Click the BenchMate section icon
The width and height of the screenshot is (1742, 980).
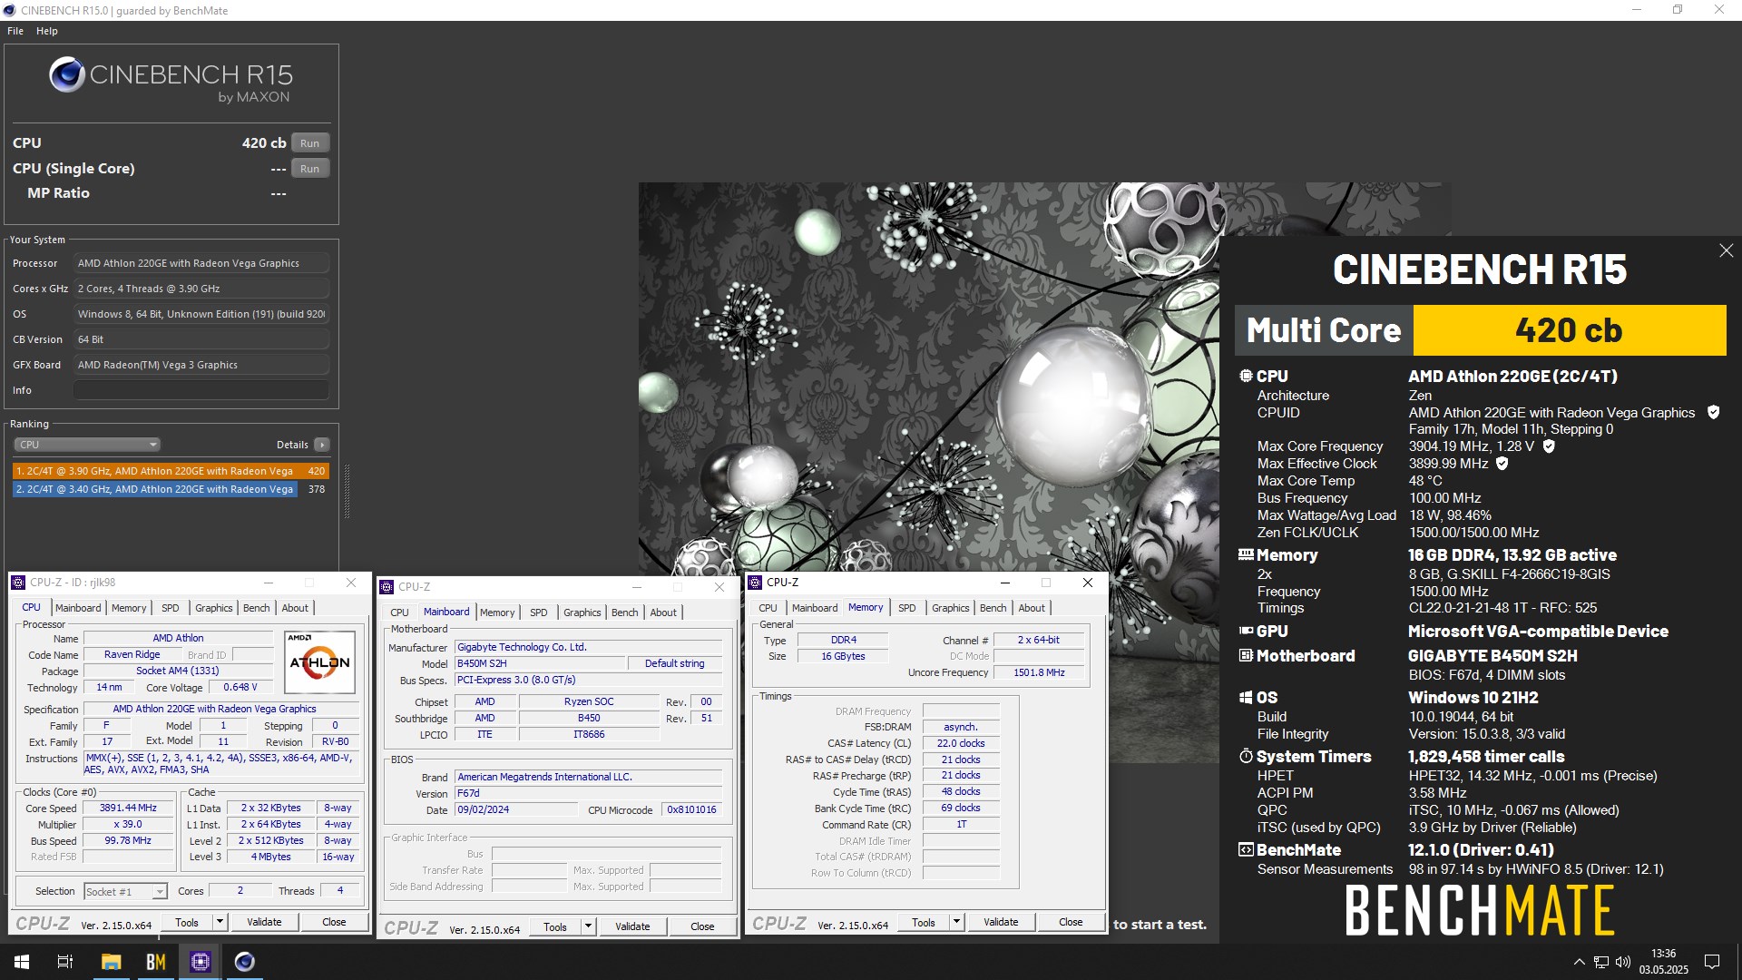pyautogui.click(x=1246, y=850)
